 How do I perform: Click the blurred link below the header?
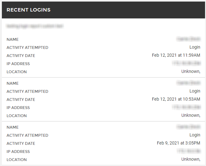(35, 26)
